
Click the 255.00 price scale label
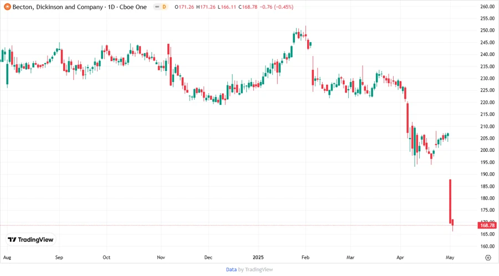[x=487, y=18]
